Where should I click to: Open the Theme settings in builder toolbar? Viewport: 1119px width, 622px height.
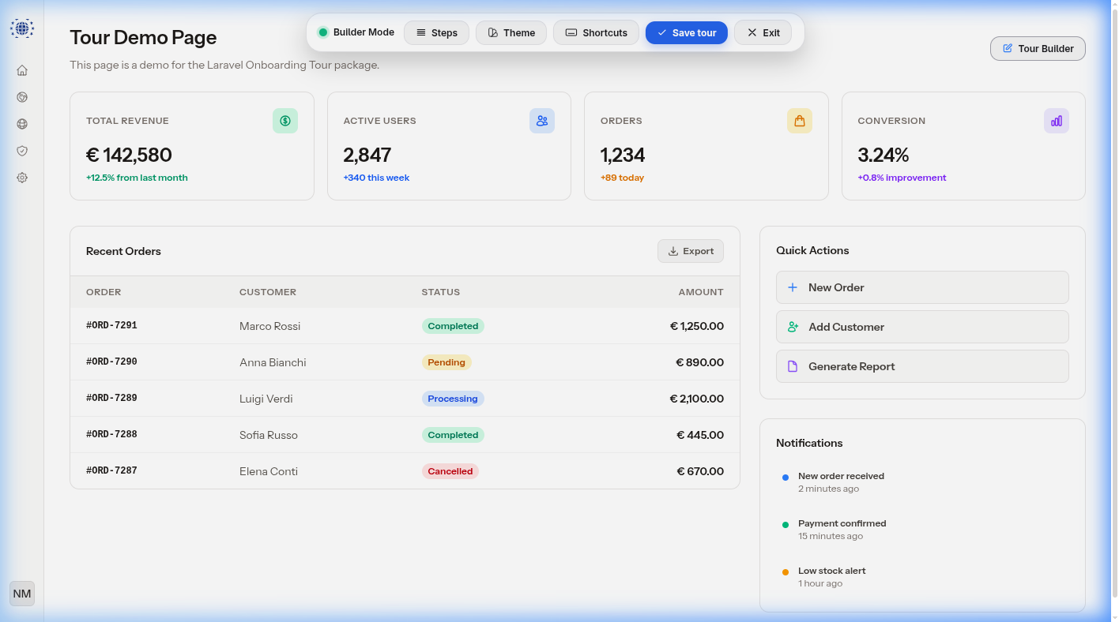[511, 32]
